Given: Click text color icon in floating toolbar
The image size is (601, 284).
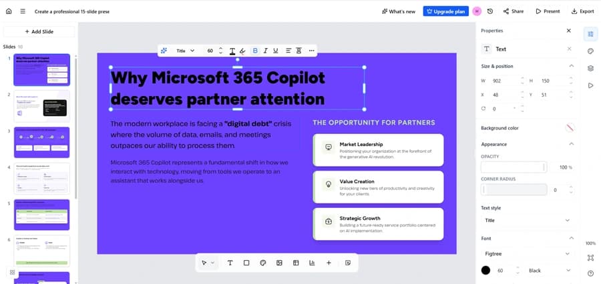Looking at the screenshot, I should pyautogui.click(x=232, y=51).
